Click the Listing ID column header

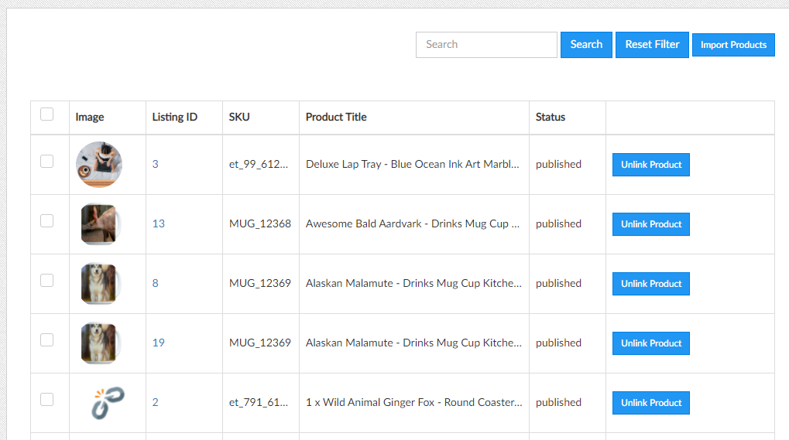coord(175,117)
